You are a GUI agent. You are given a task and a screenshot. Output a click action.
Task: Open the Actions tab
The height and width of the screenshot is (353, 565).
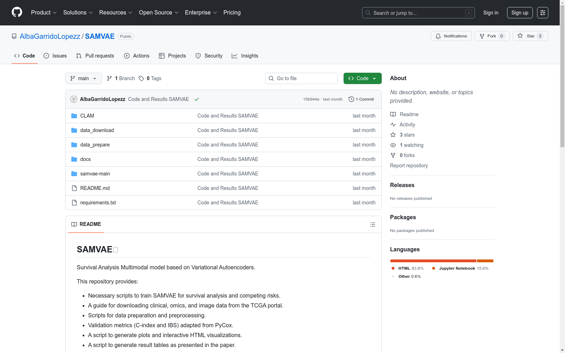pyautogui.click(x=137, y=56)
